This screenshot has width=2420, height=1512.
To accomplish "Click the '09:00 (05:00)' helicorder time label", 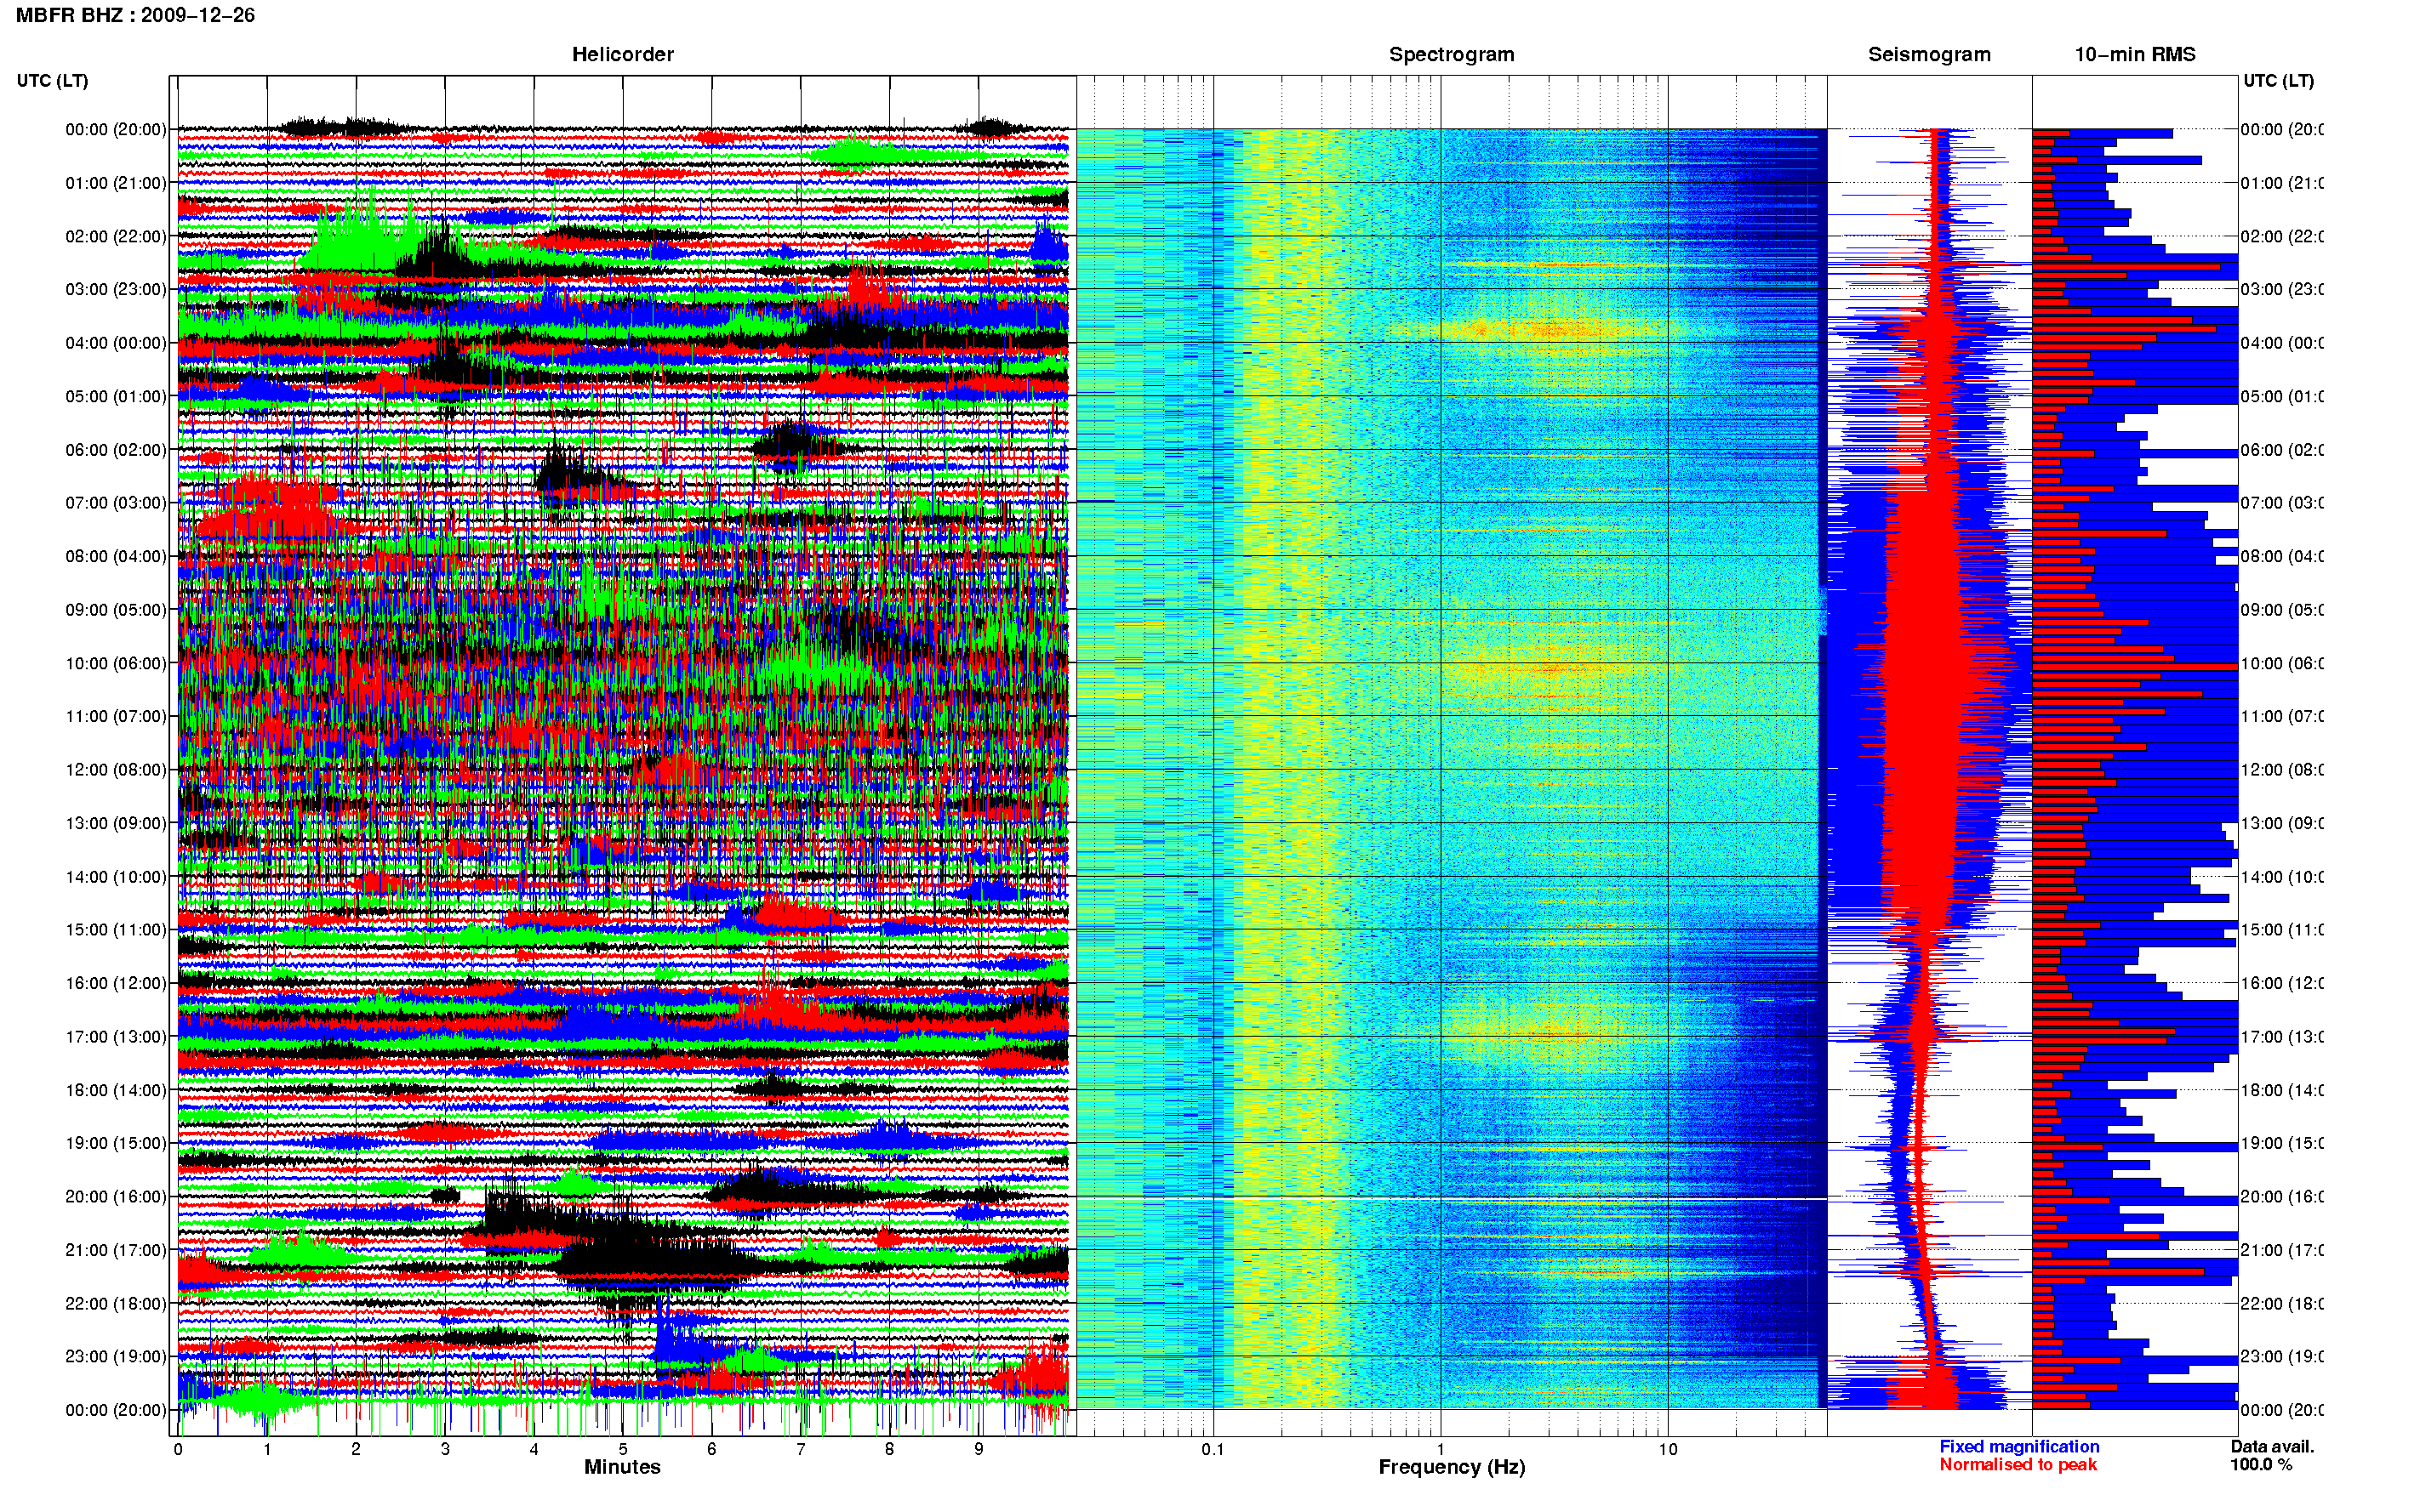I will tap(115, 609).
